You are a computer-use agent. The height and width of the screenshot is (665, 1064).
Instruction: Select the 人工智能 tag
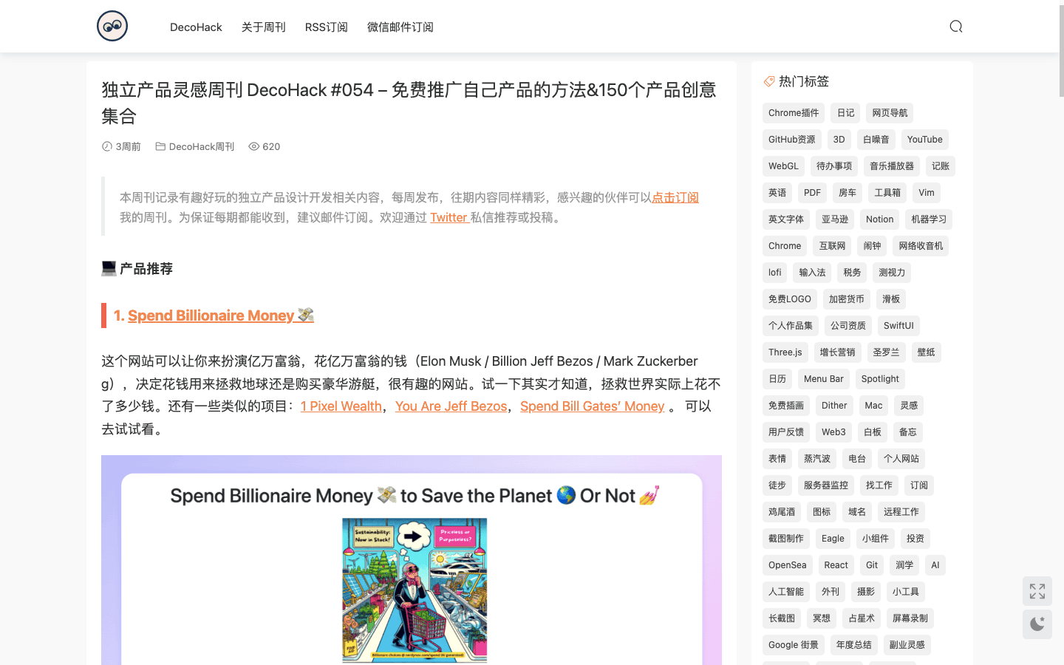point(786,592)
